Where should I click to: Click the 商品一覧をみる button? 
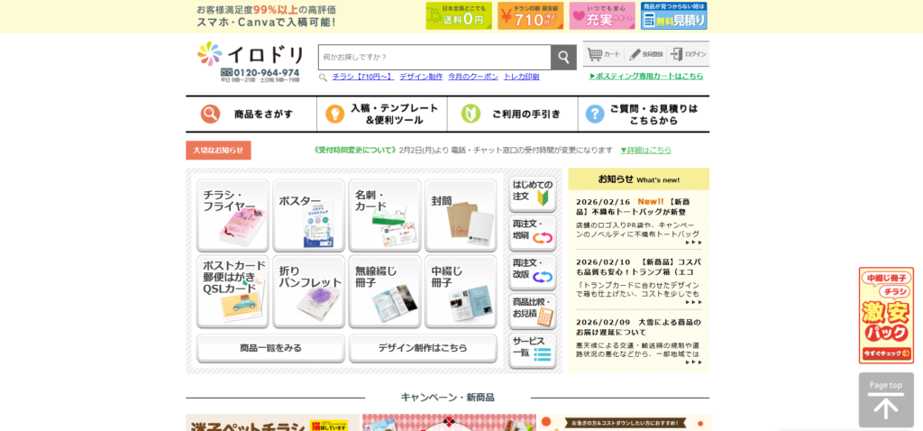coord(270,348)
